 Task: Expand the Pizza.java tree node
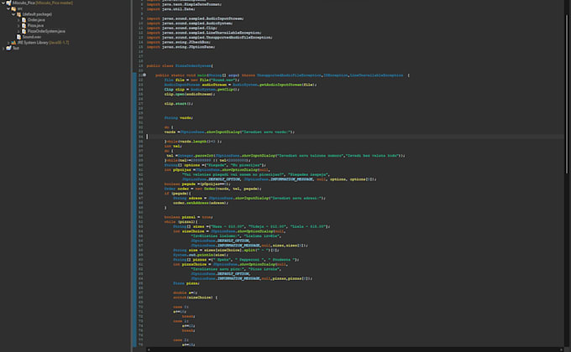click(18, 26)
